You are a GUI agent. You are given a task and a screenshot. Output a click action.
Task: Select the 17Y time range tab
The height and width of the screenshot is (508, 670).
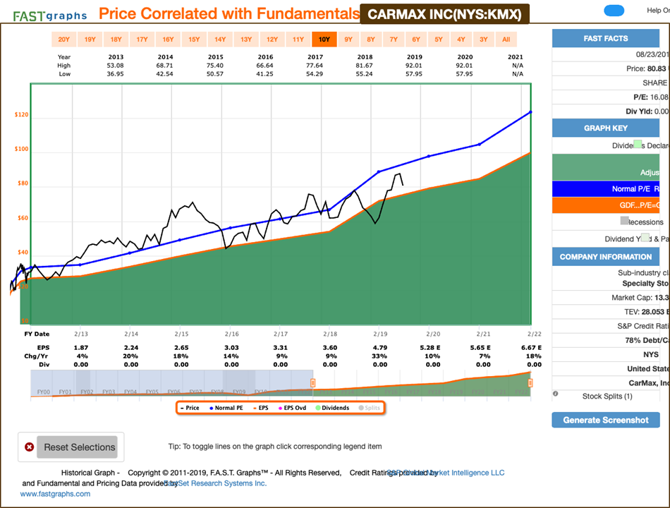pos(142,40)
